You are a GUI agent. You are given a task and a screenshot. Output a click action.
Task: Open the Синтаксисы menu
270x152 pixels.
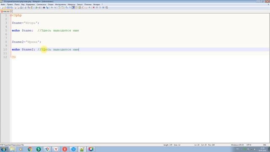point(41,5)
